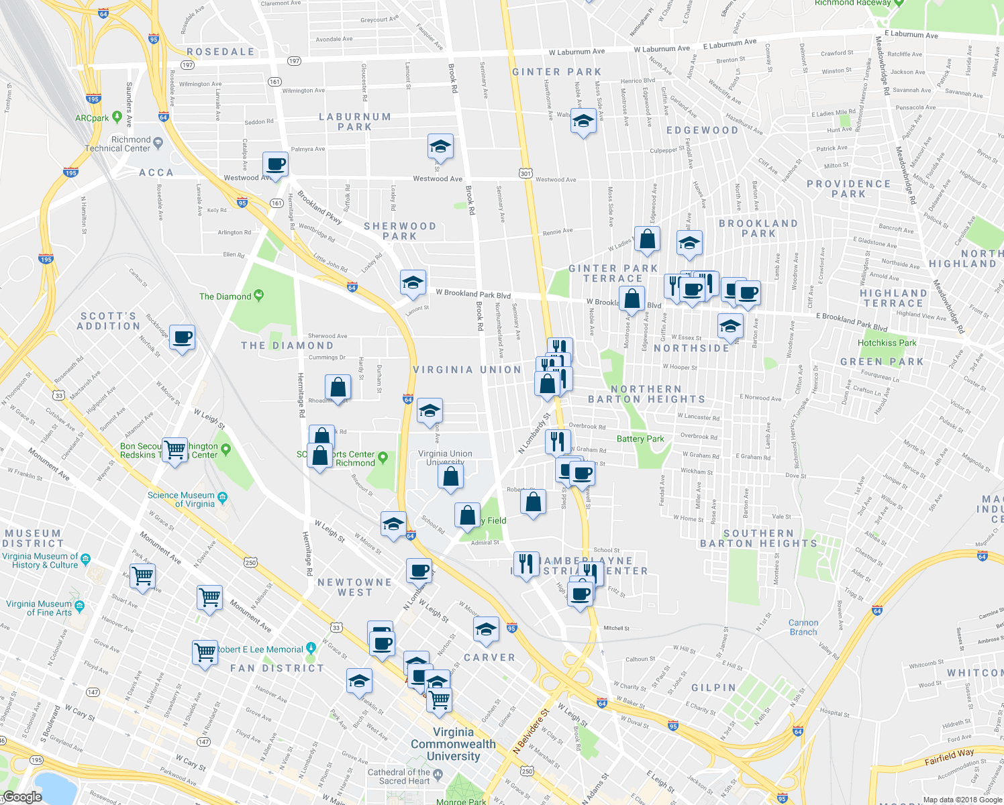The image size is (1004, 805).
Task: Select the Richmond Technical Center pin
Action: (x=158, y=142)
